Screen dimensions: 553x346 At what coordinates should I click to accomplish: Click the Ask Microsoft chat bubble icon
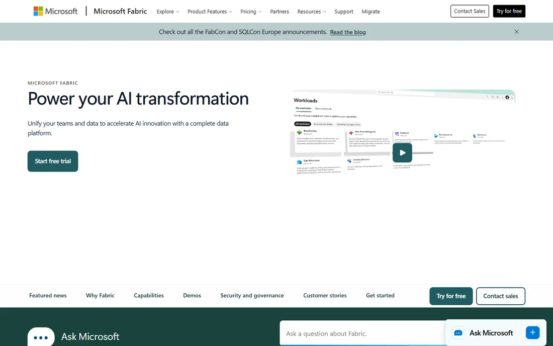[458, 333]
